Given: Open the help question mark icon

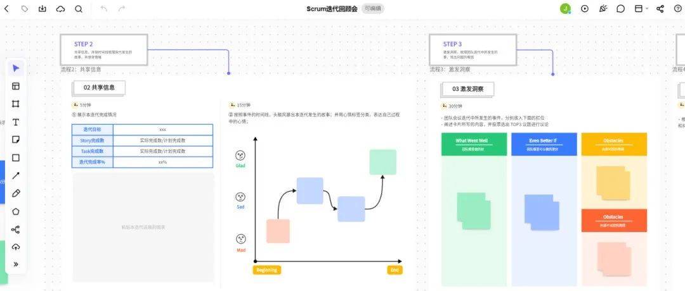Looking at the screenshot, I should point(678,9).
